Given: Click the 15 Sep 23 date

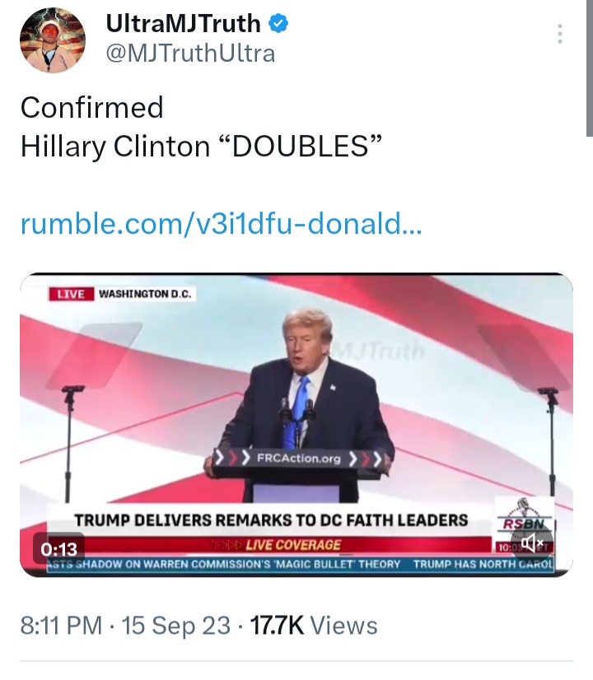Looking at the screenshot, I should (x=175, y=626).
